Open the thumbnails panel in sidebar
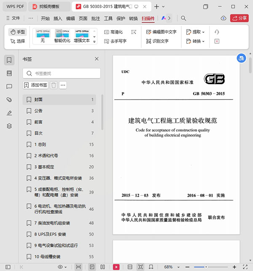Viewport: 253px width, 271px height. point(9,73)
